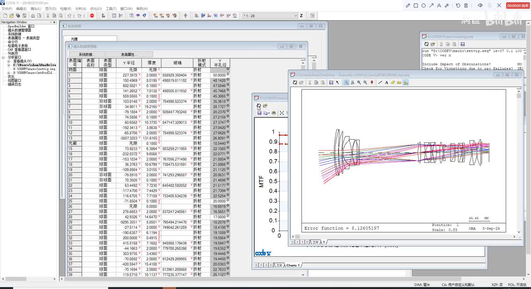This screenshot has height=289, width=531.
Task: Open the 分析(A) menu
Action: 80,9
